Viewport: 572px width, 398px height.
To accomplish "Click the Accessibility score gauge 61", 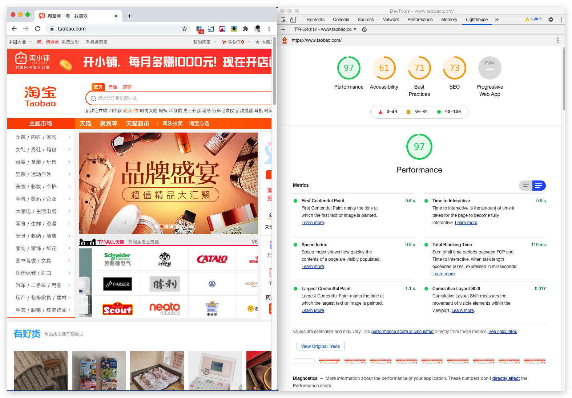I will pos(384,68).
